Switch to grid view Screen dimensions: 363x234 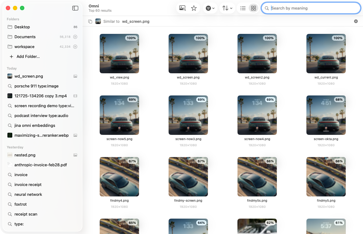(x=253, y=8)
